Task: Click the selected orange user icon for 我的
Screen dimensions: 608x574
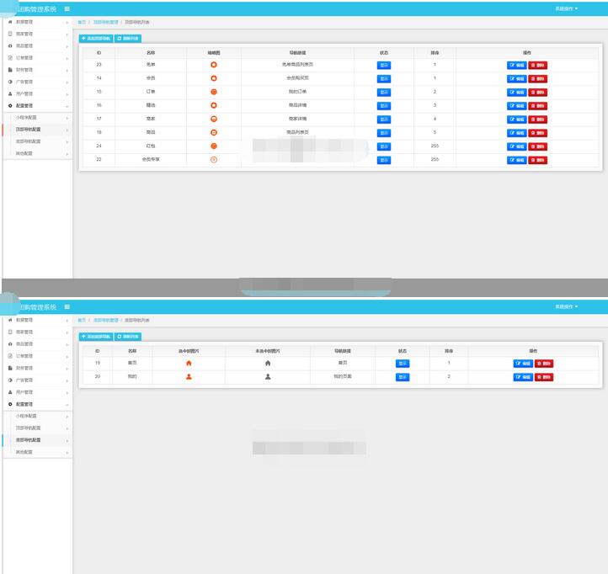Action: 189,376
